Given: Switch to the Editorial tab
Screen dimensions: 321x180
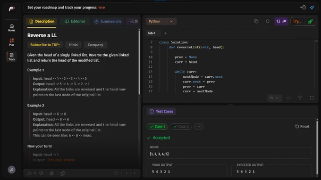Looking at the screenshot, I should 75,21.
